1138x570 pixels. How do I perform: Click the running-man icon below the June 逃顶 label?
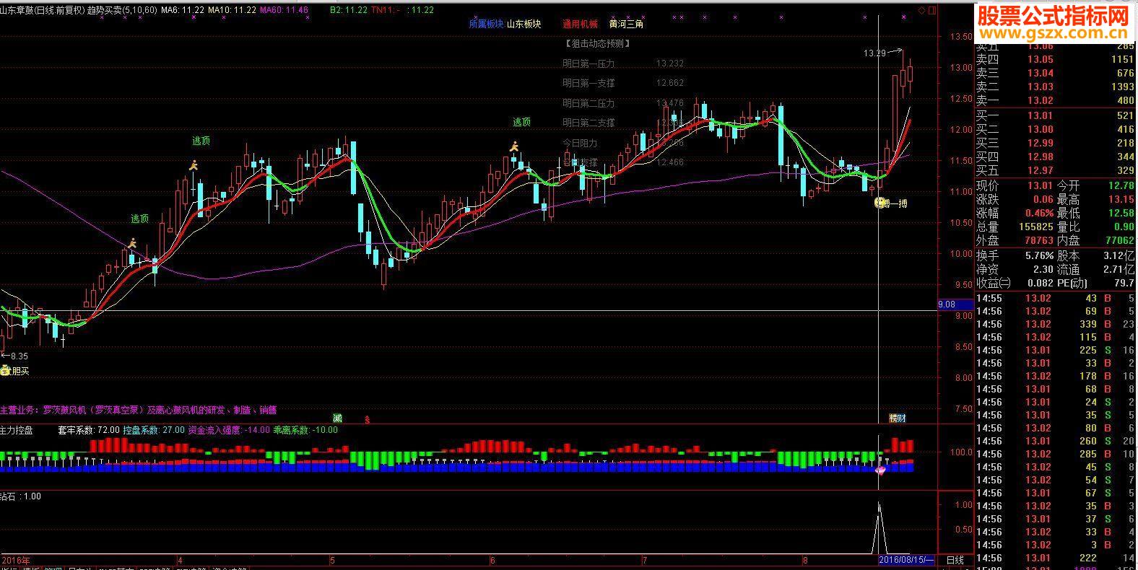point(513,146)
